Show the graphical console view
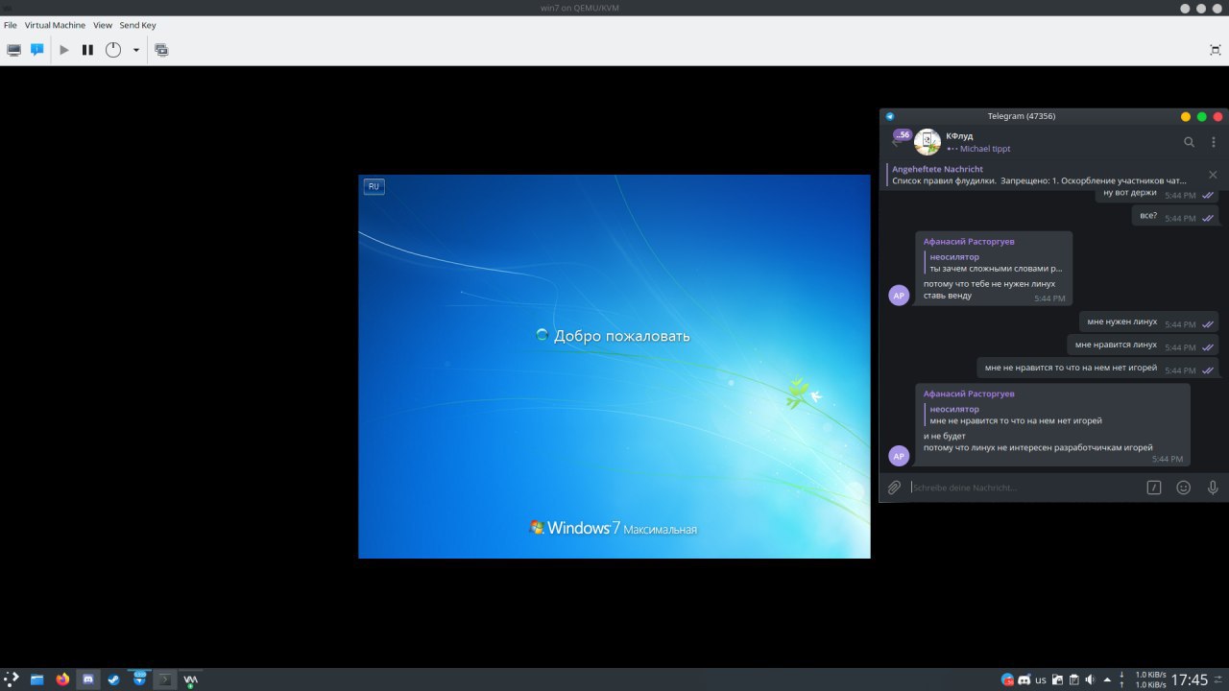1229x691 pixels. coord(13,50)
